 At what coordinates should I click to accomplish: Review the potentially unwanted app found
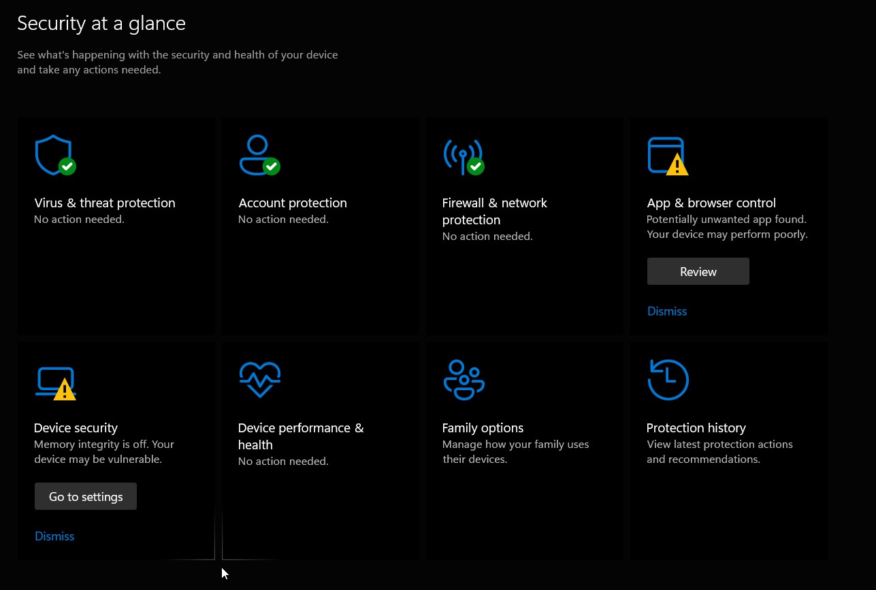(698, 271)
